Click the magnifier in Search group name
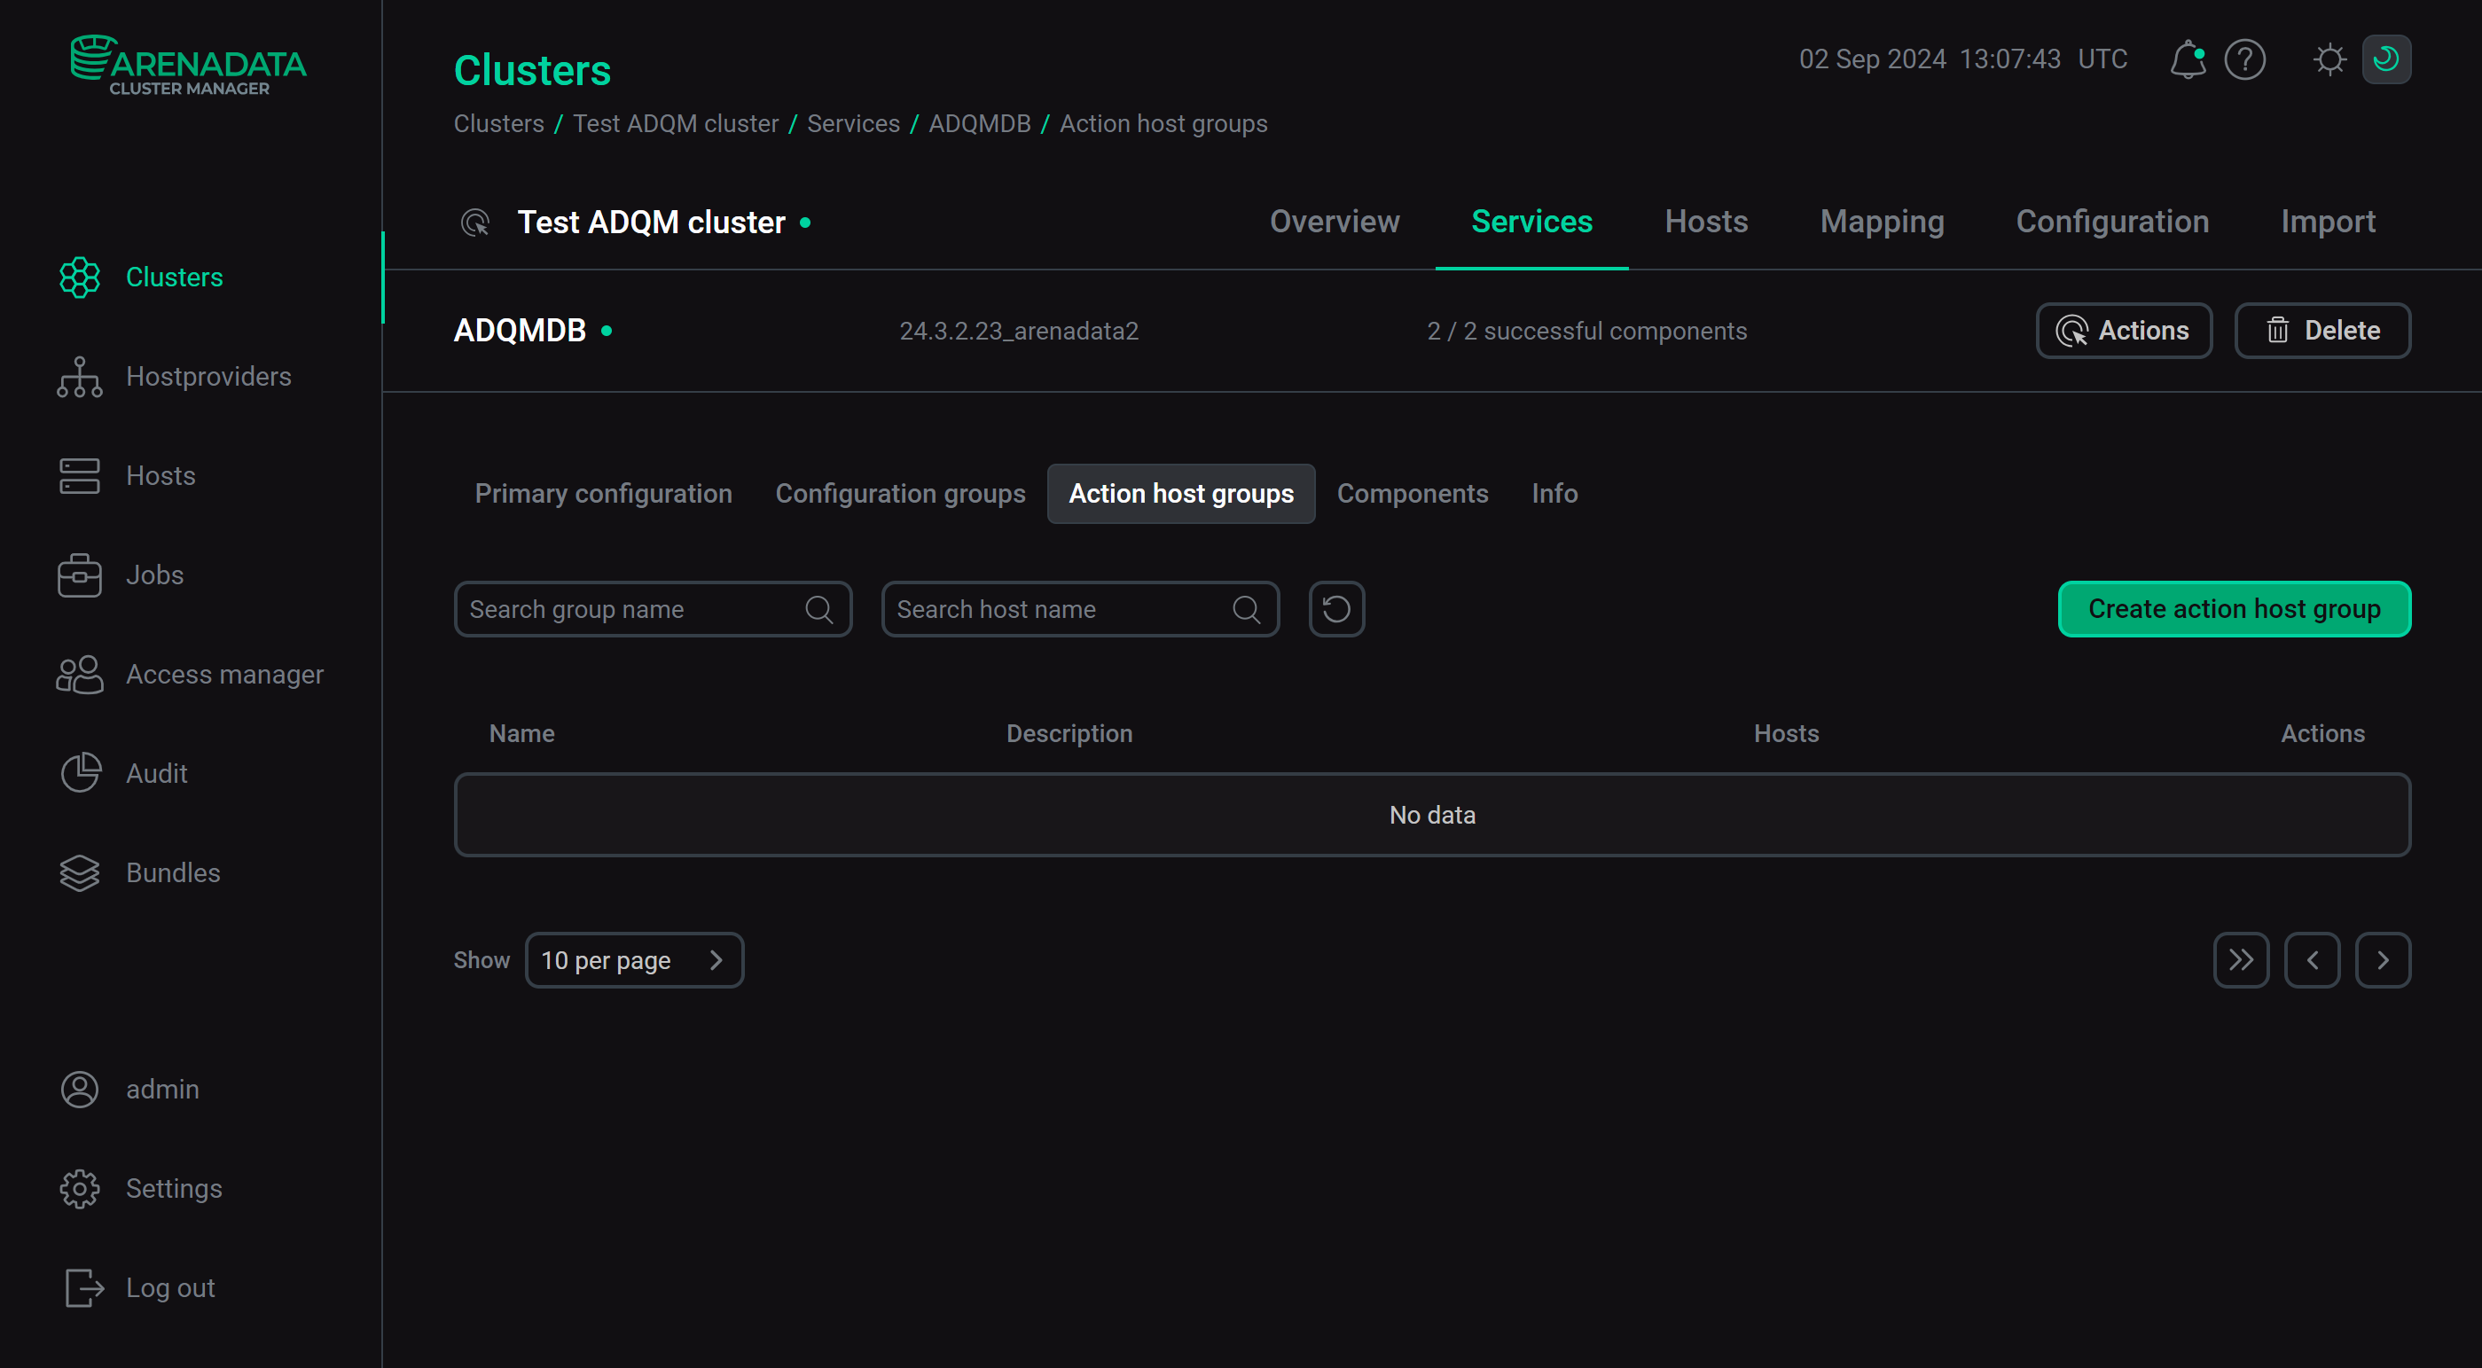Screen dimensions: 2482x1368 pyautogui.click(x=819, y=609)
